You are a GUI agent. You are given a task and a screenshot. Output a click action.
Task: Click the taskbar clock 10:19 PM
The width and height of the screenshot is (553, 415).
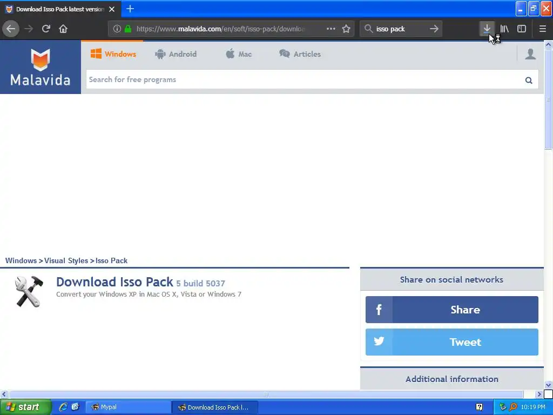533,407
